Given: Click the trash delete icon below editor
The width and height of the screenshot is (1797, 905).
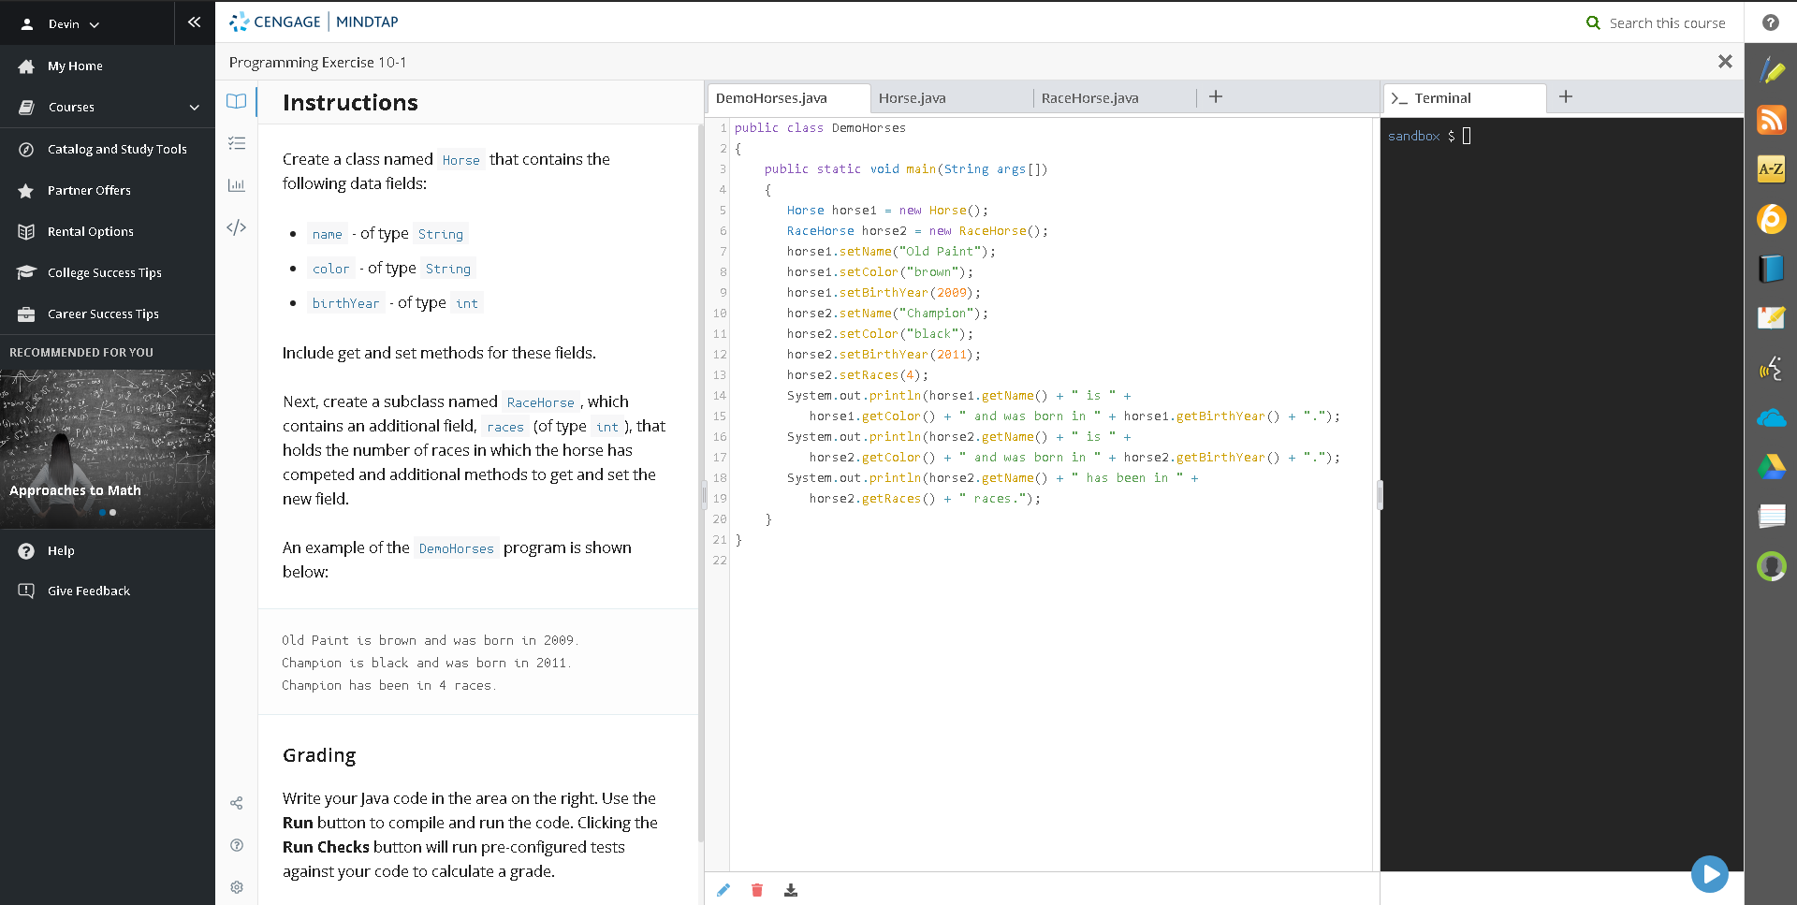Looking at the screenshot, I should (757, 890).
